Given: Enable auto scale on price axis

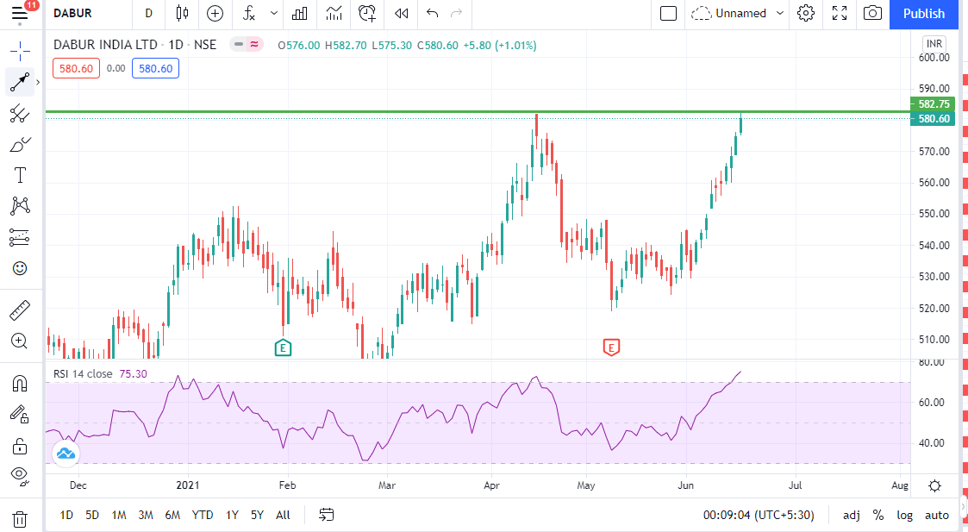Looking at the screenshot, I should pyautogui.click(x=936, y=515).
